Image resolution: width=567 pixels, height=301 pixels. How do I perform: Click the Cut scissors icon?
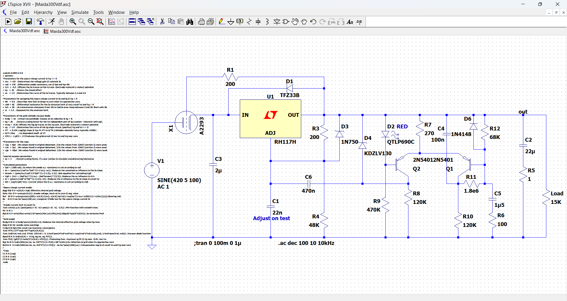pos(162,22)
